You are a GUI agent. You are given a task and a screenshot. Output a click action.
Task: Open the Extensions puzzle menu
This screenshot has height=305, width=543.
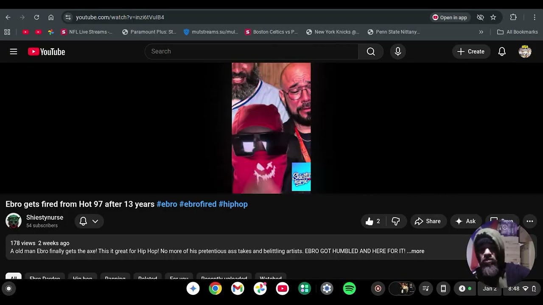(513, 17)
